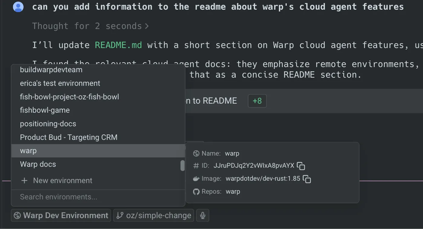Click the environment list scrollbar thumb
Screen dimensions: 423x229
tap(182, 166)
